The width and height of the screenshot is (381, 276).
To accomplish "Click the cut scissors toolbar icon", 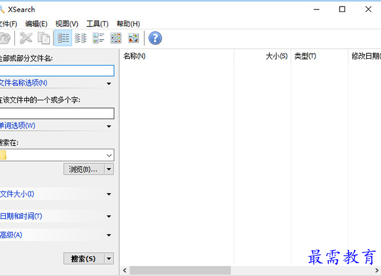I will [x=26, y=38].
